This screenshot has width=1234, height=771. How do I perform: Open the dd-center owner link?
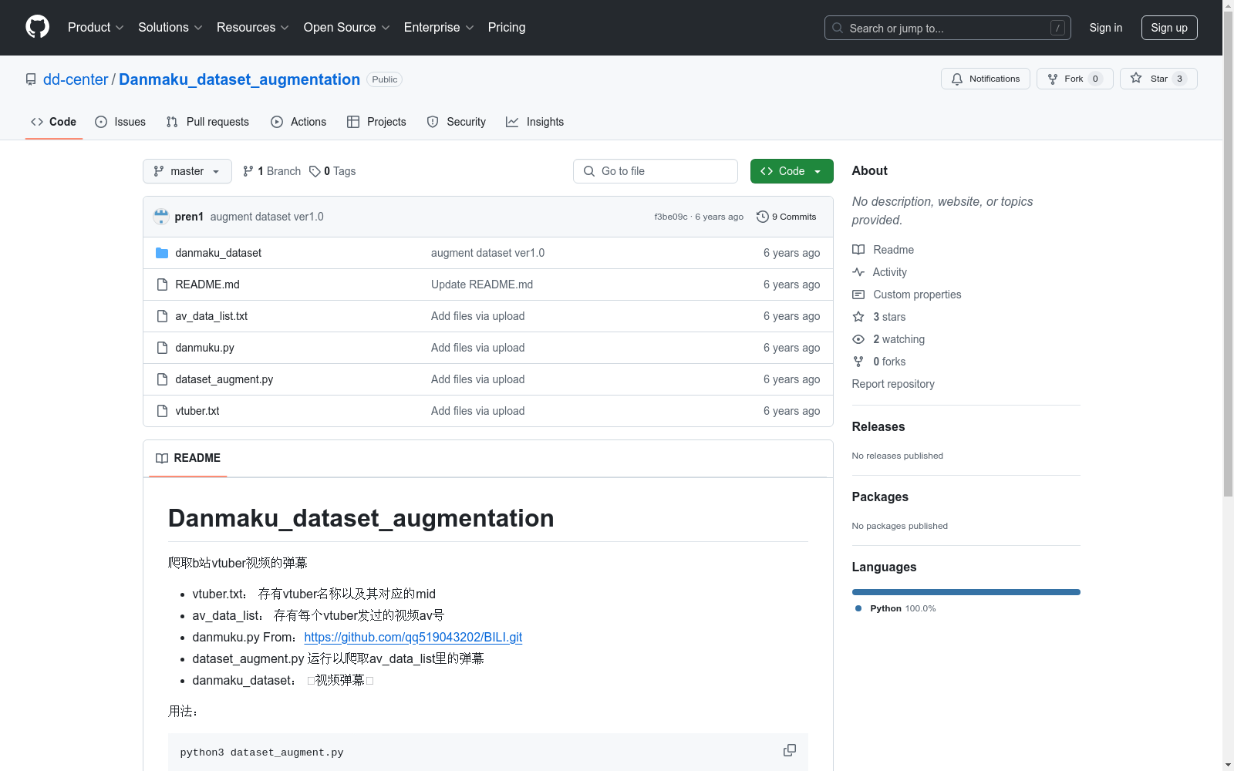coord(76,79)
